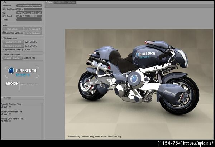Select the Processor field showing AMD Phenom
This screenshot has height=147, width=215.
pos(29,6)
